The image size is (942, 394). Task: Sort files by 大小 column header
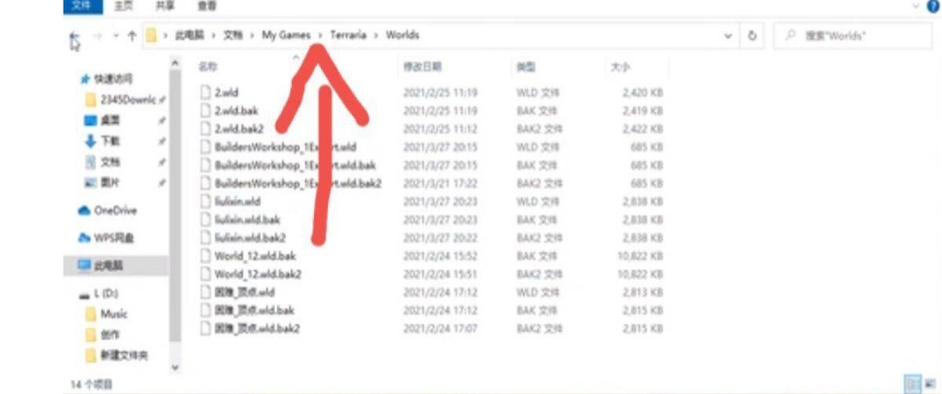coord(619,66)
